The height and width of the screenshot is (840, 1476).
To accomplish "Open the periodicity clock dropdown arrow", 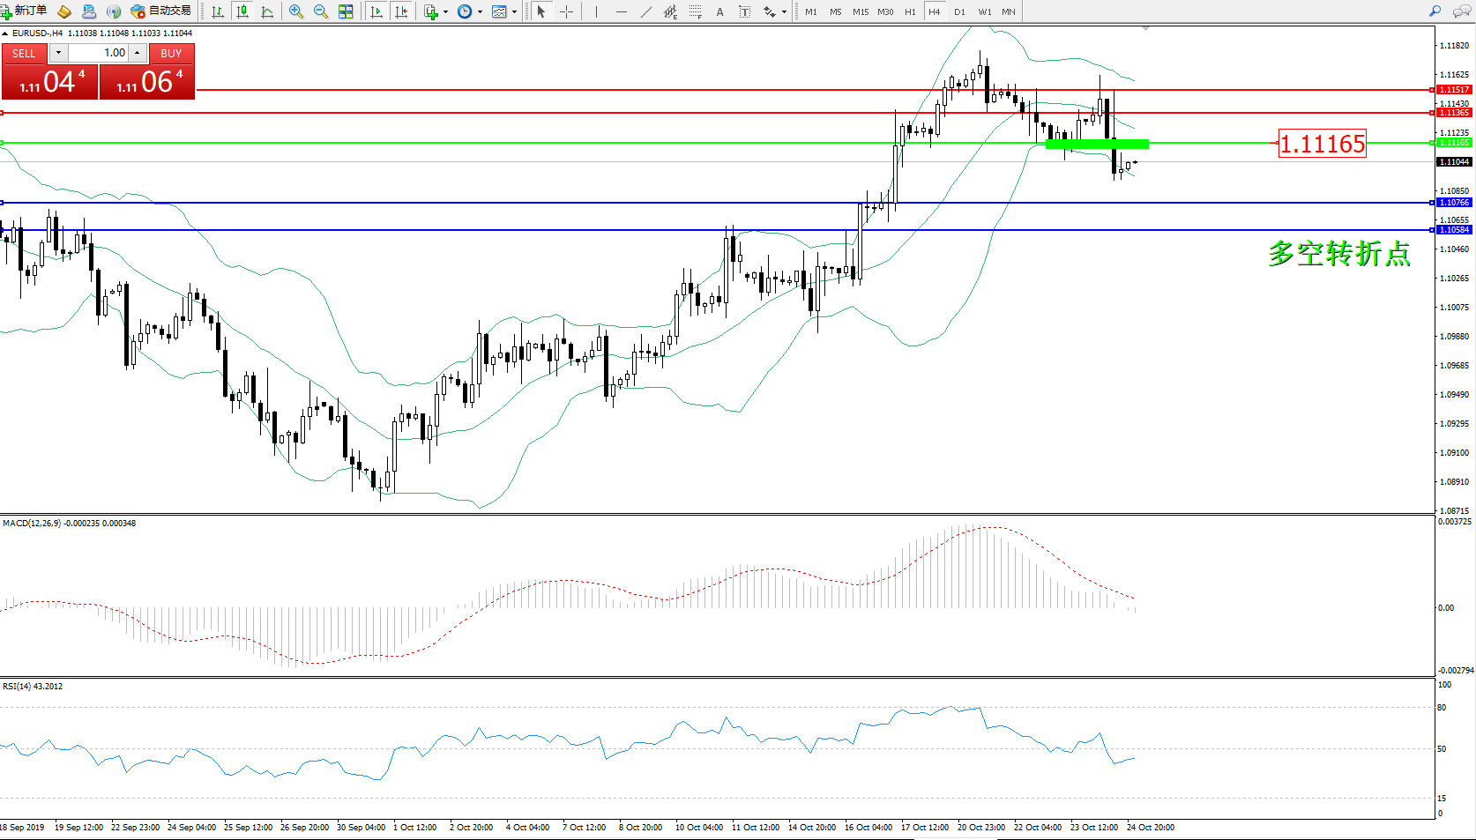I will pos(480,12).
